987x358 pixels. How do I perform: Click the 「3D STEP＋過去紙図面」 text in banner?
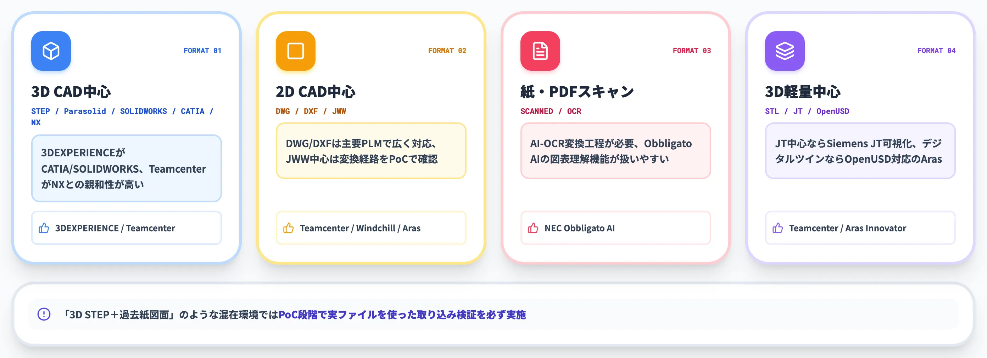118,315
